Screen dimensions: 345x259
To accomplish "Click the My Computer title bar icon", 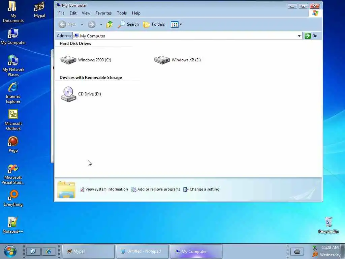I will point(59,5).
